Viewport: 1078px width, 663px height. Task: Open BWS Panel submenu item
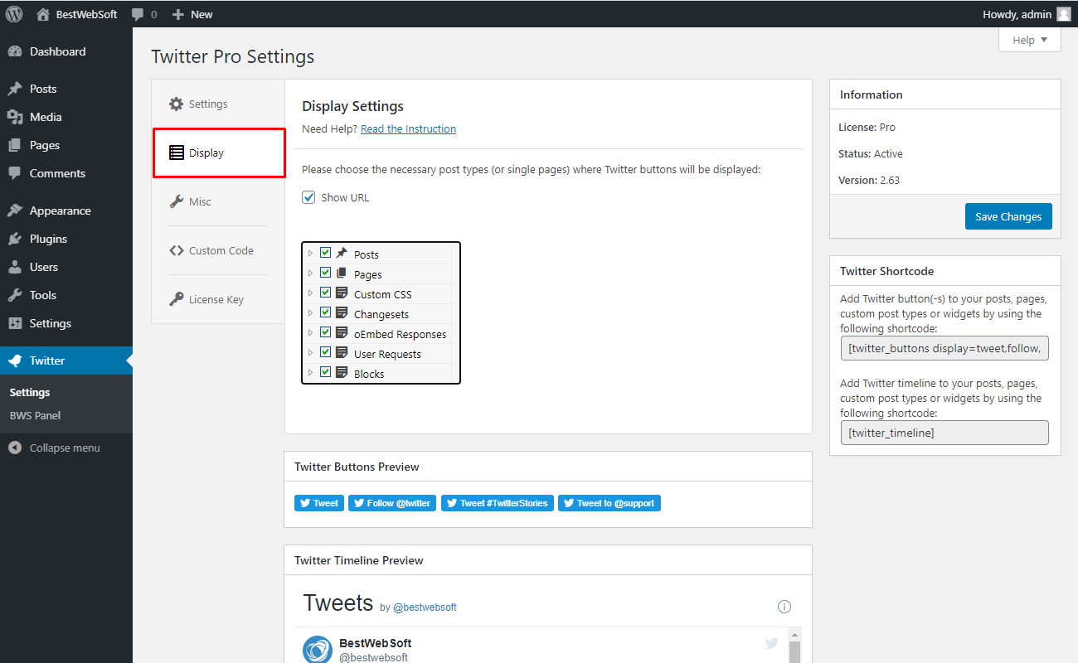[35, 415]
